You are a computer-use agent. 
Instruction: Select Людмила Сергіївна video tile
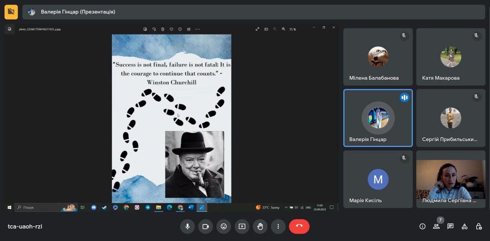click(x=451, y=179)
